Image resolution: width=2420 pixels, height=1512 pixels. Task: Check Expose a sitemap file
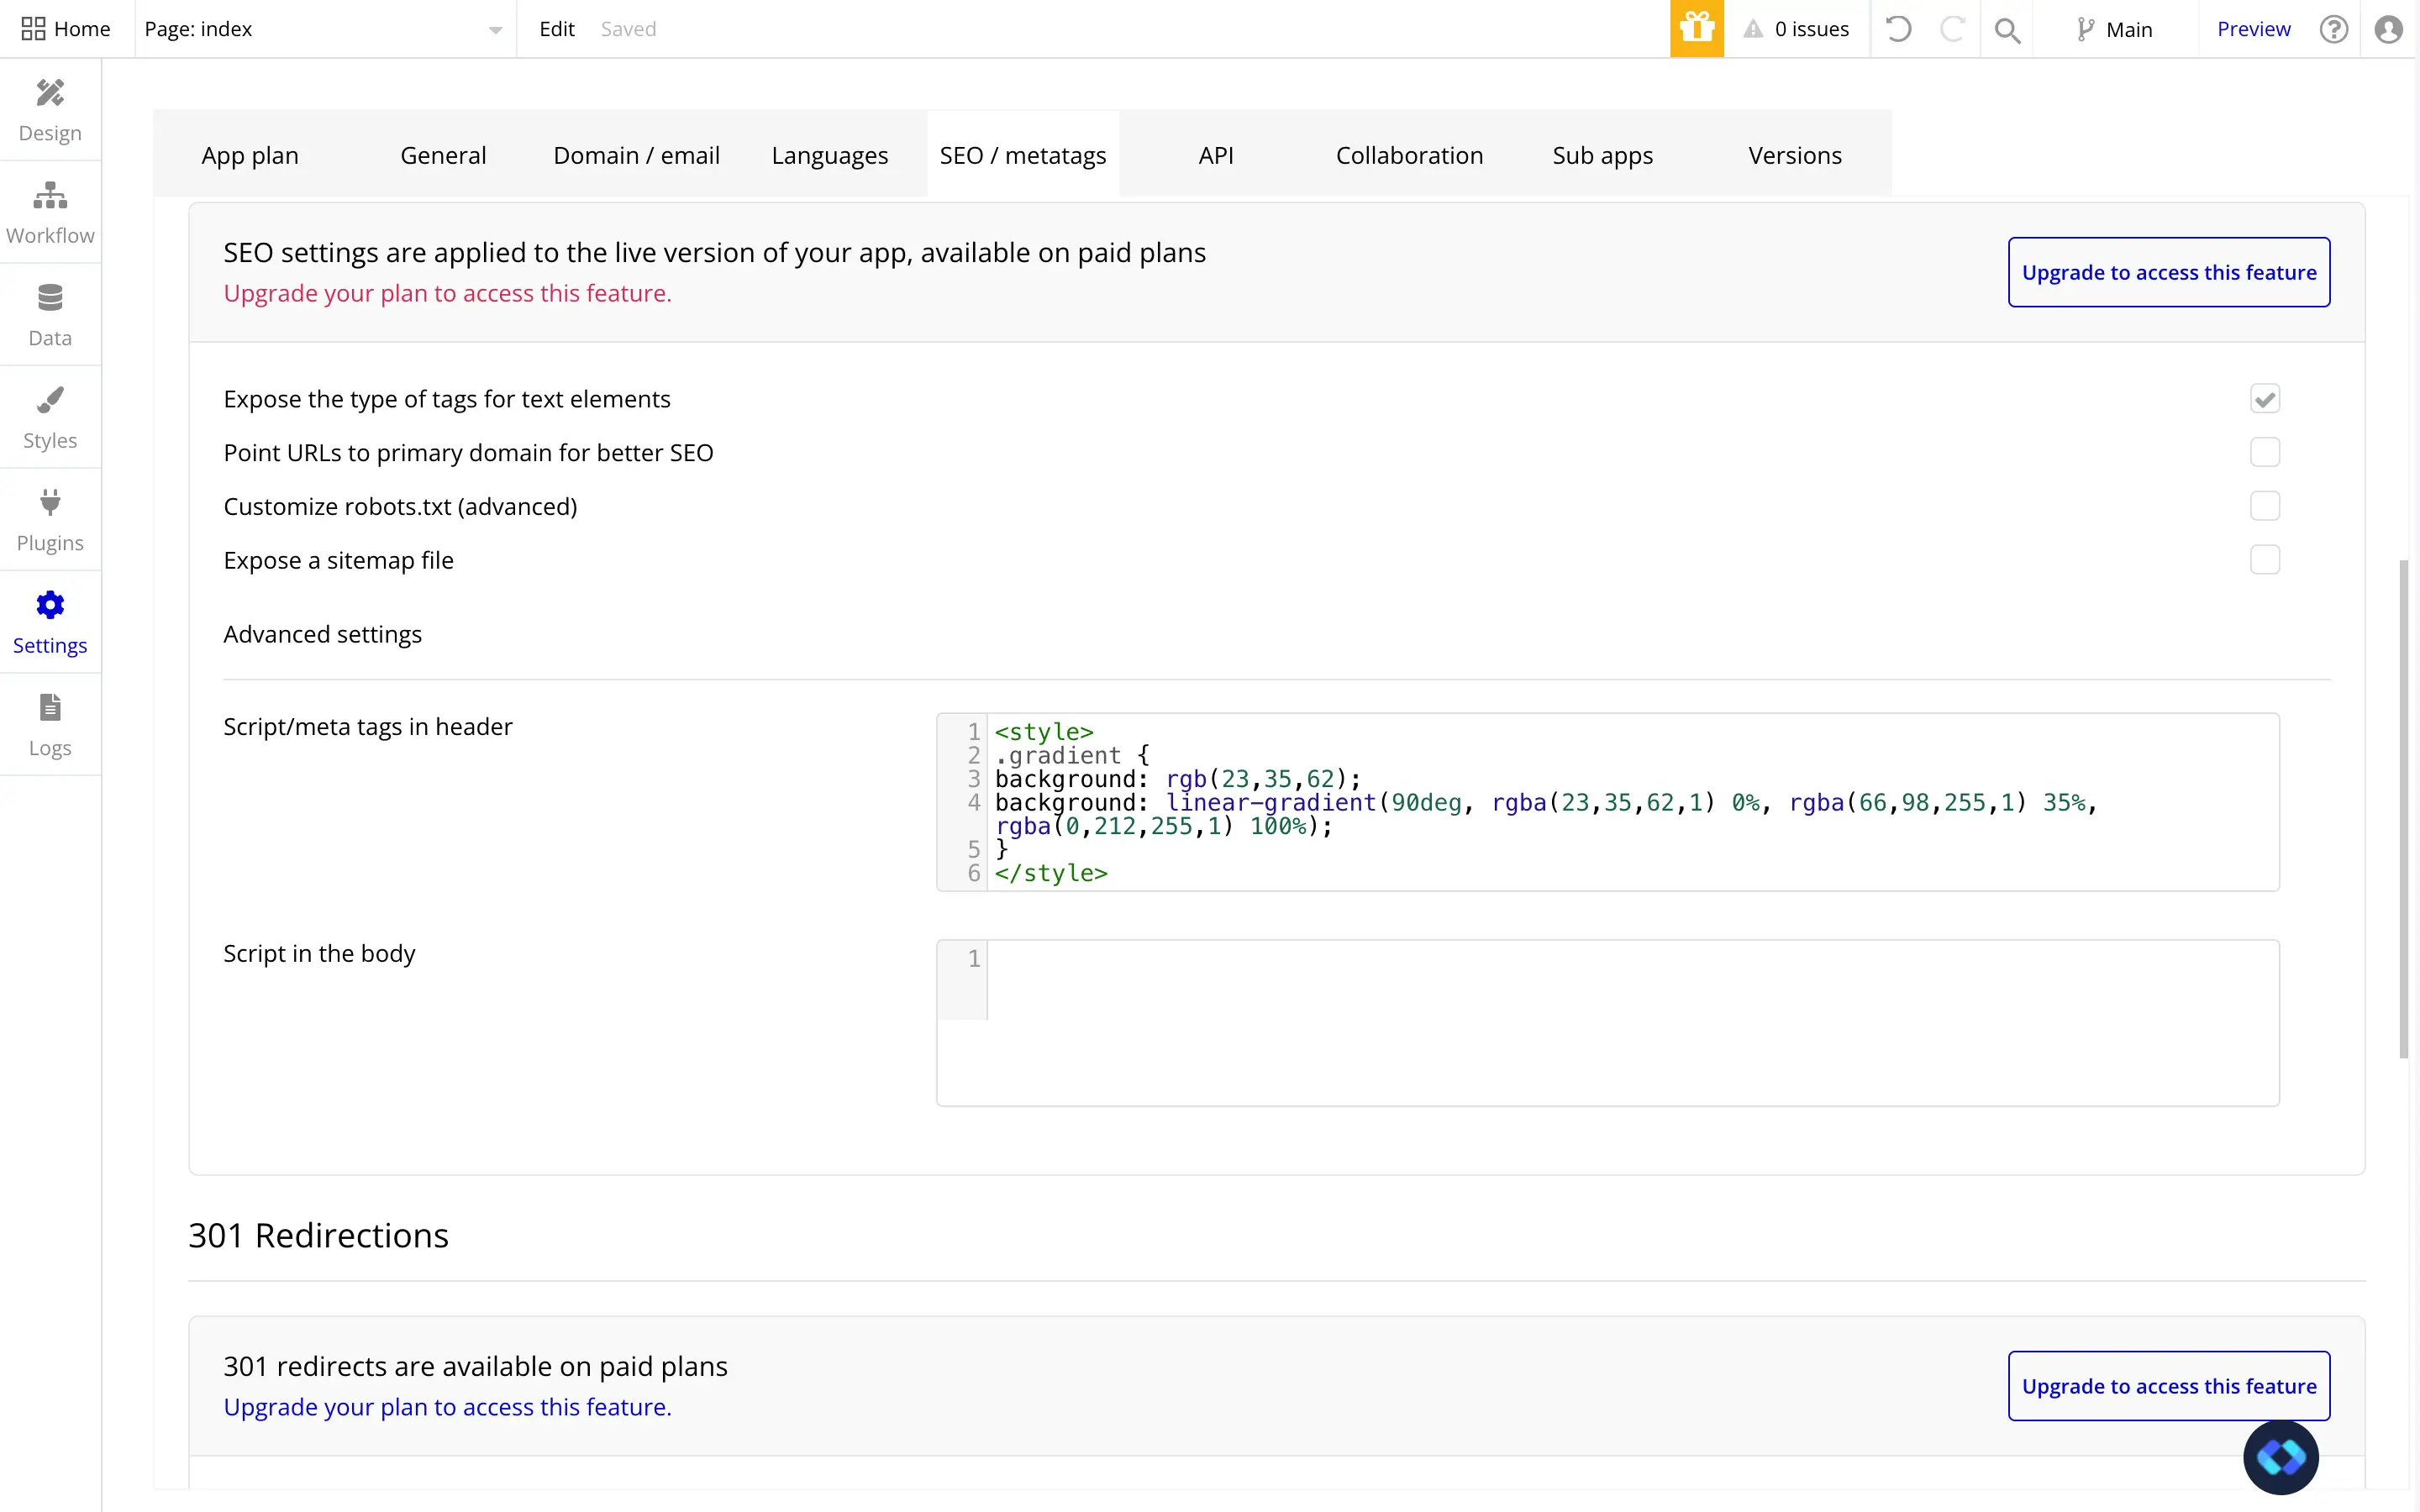pyautogui.click(x=2264, y=560)
